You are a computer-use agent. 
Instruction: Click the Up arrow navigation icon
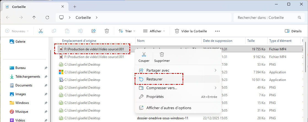pos(34,18)
